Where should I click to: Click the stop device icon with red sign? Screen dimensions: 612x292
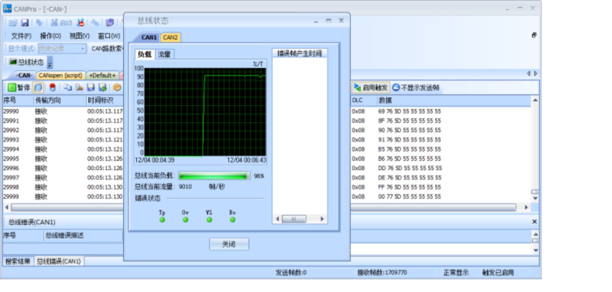[x=80, y=23]
